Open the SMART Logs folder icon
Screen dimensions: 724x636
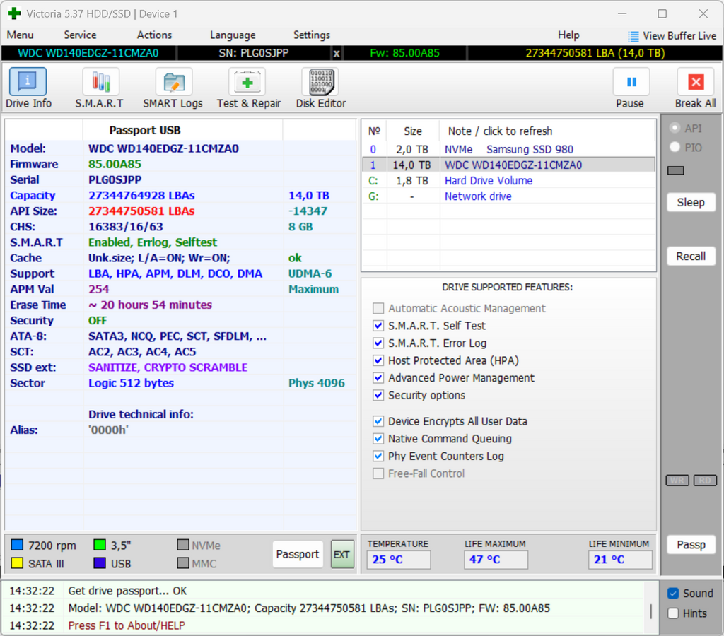tap(174, 82)
